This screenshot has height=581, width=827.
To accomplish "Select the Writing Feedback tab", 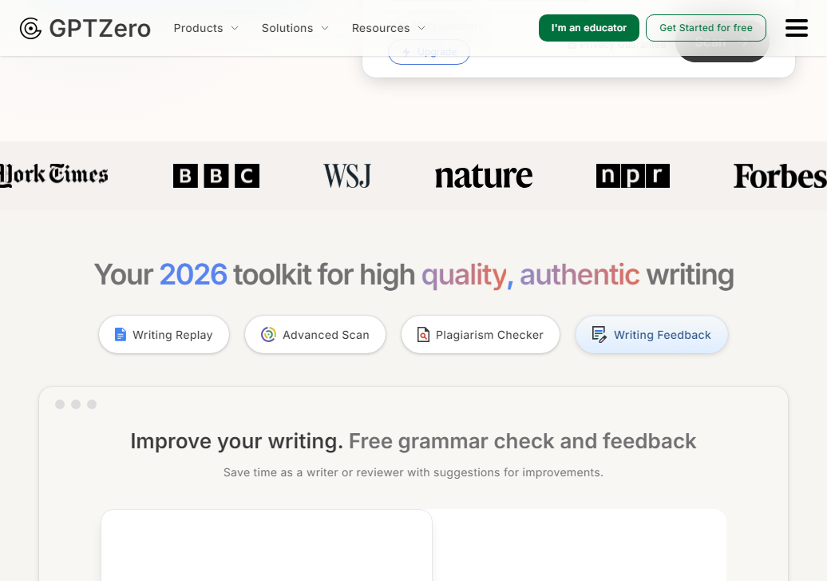I will 652,334.
